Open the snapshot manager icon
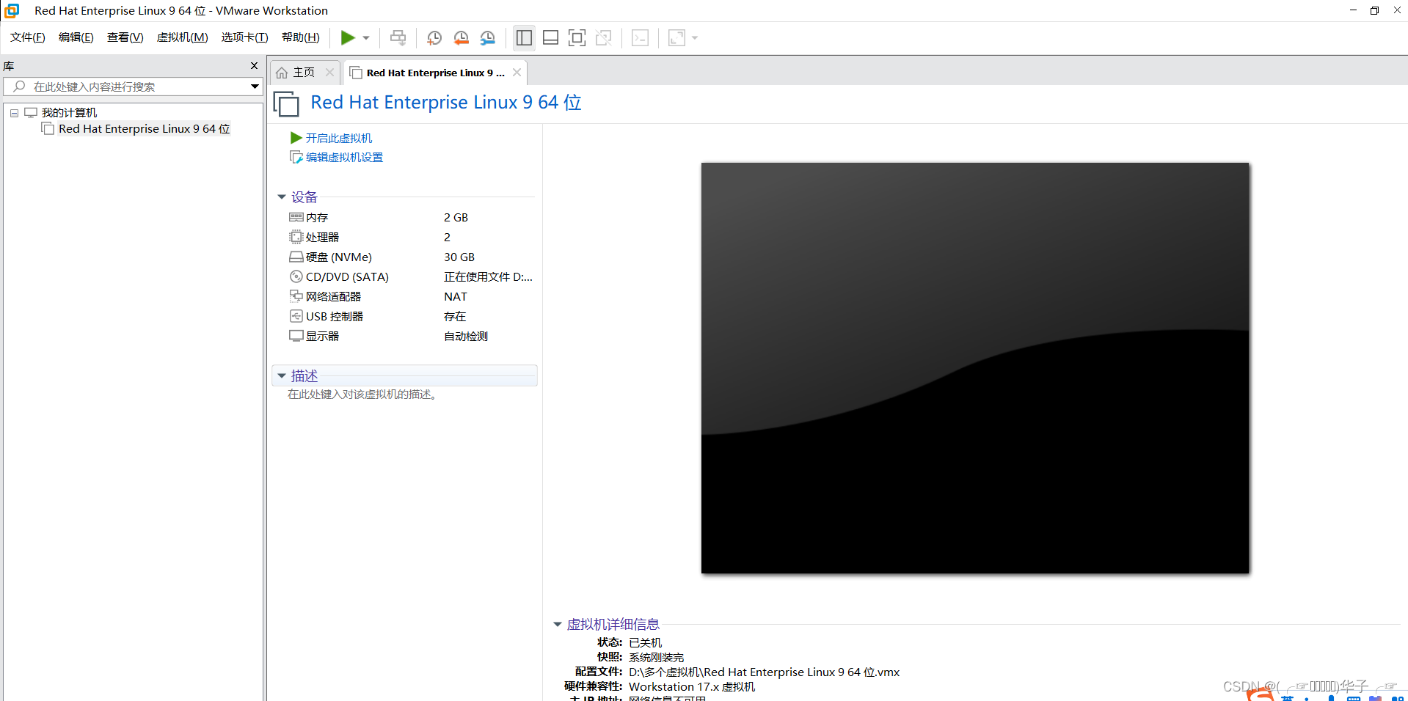1408x701 pixels. (487, 37)
